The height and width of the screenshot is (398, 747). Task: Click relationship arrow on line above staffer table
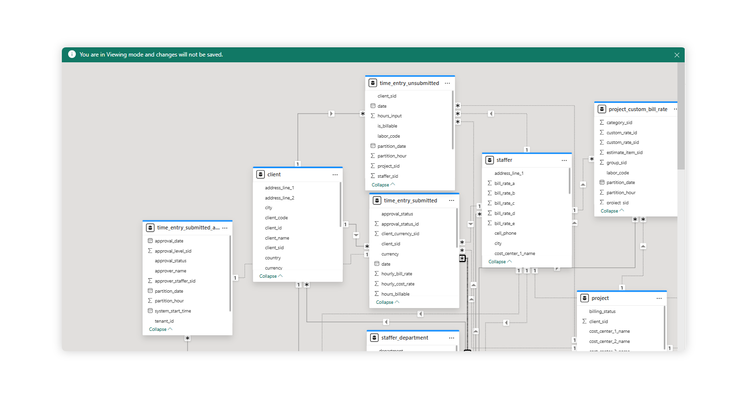[x=491, y=114]
